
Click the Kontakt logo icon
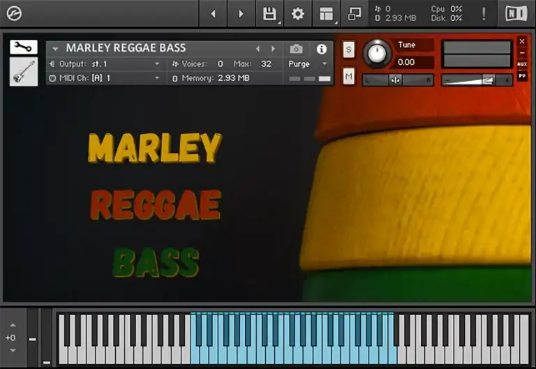click(x=14, y=14)
